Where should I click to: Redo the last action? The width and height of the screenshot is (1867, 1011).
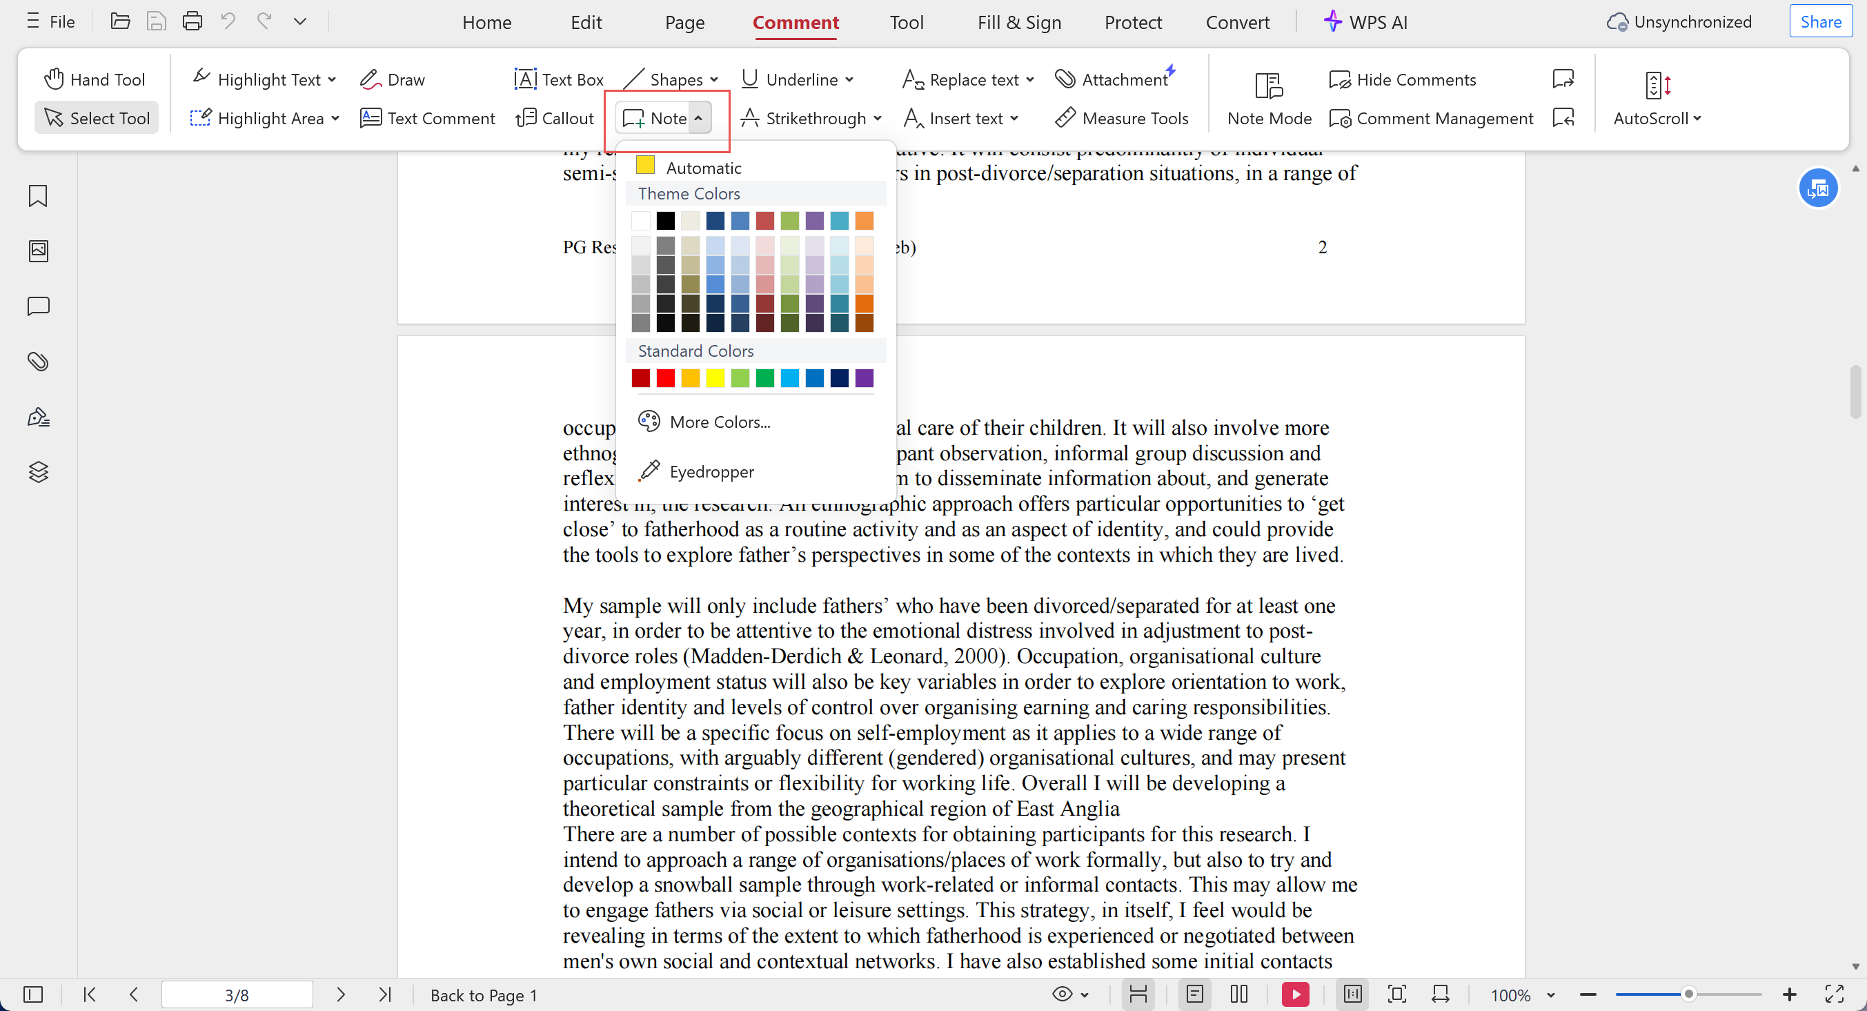point(264,21)
